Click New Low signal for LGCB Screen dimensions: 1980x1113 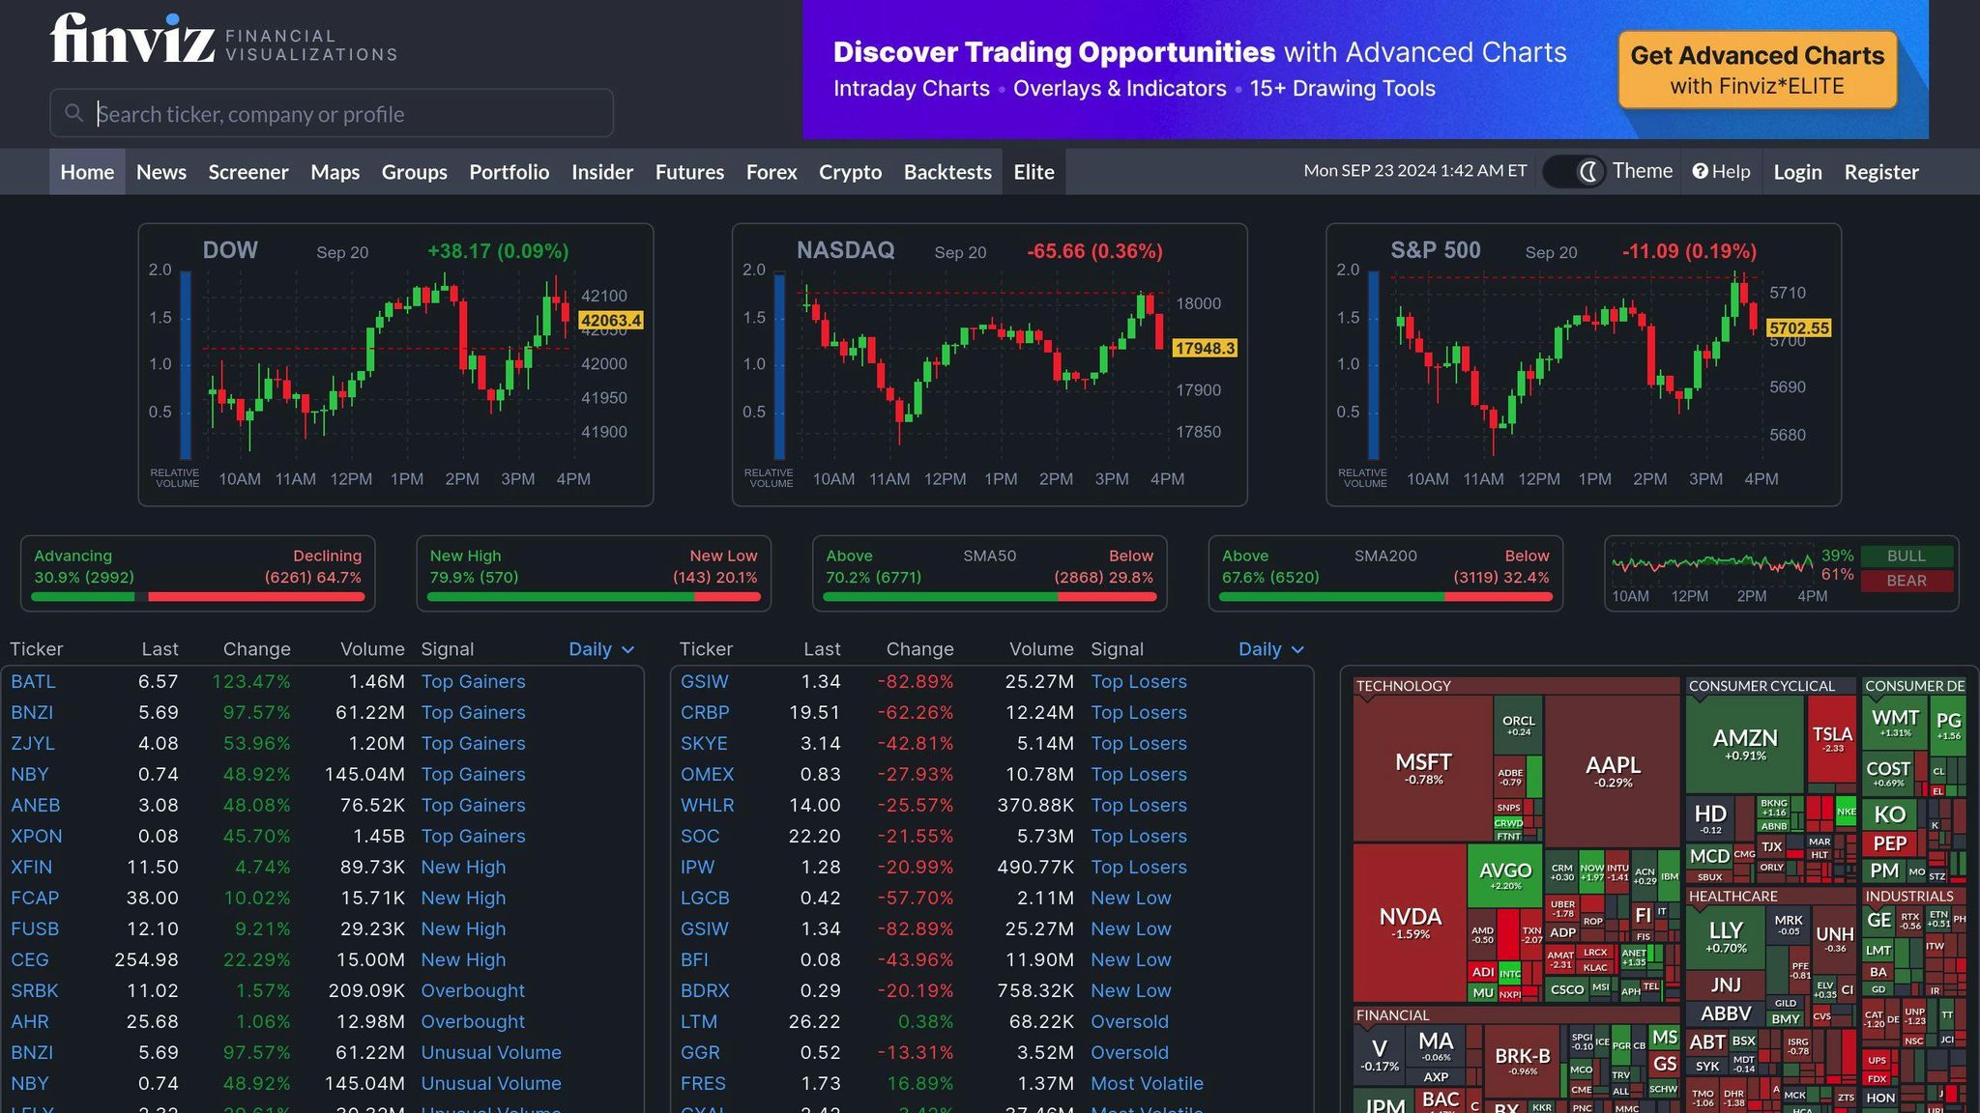[1131, 898]
